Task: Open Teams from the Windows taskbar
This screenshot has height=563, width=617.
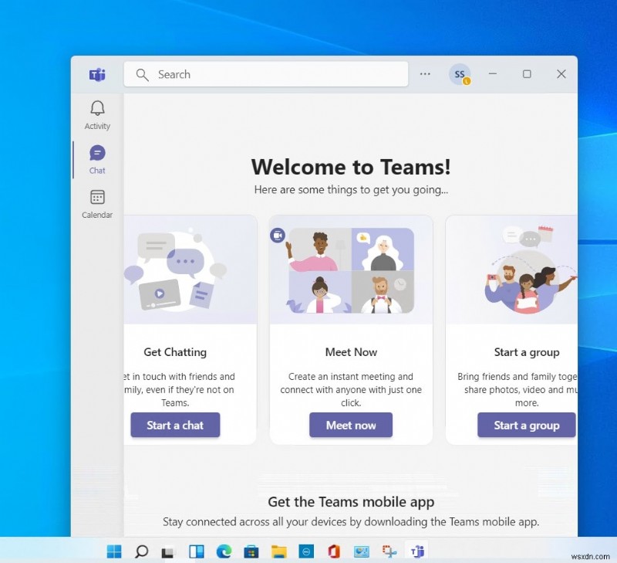Action: tap(417, 551)
